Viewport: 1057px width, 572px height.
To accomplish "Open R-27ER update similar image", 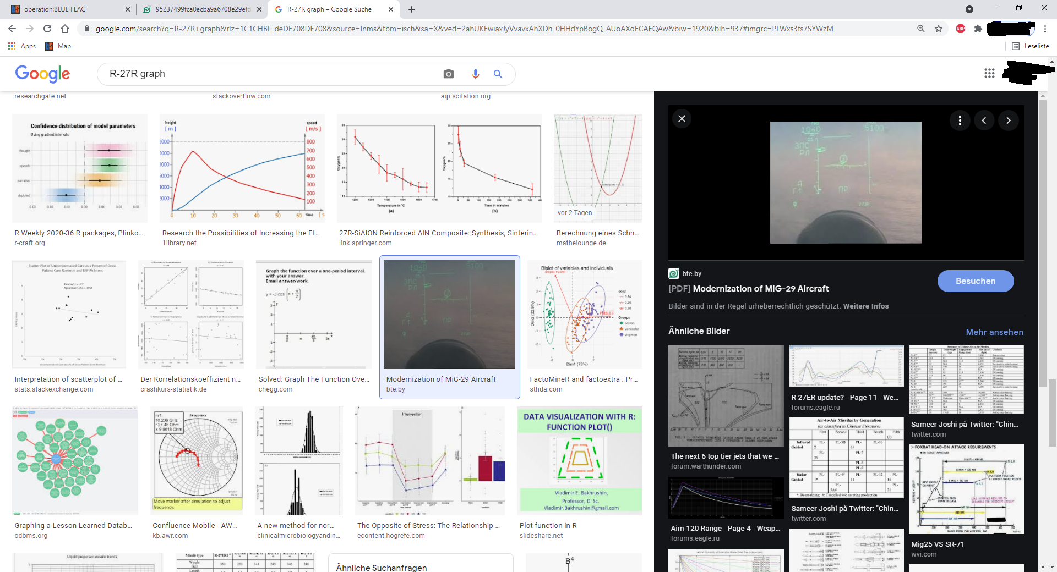I will tap(846, 367).
